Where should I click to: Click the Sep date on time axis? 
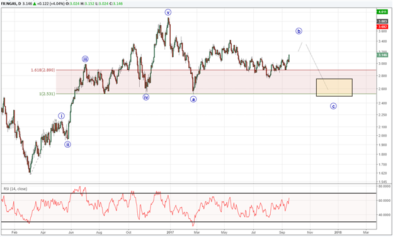coord(282,233)
